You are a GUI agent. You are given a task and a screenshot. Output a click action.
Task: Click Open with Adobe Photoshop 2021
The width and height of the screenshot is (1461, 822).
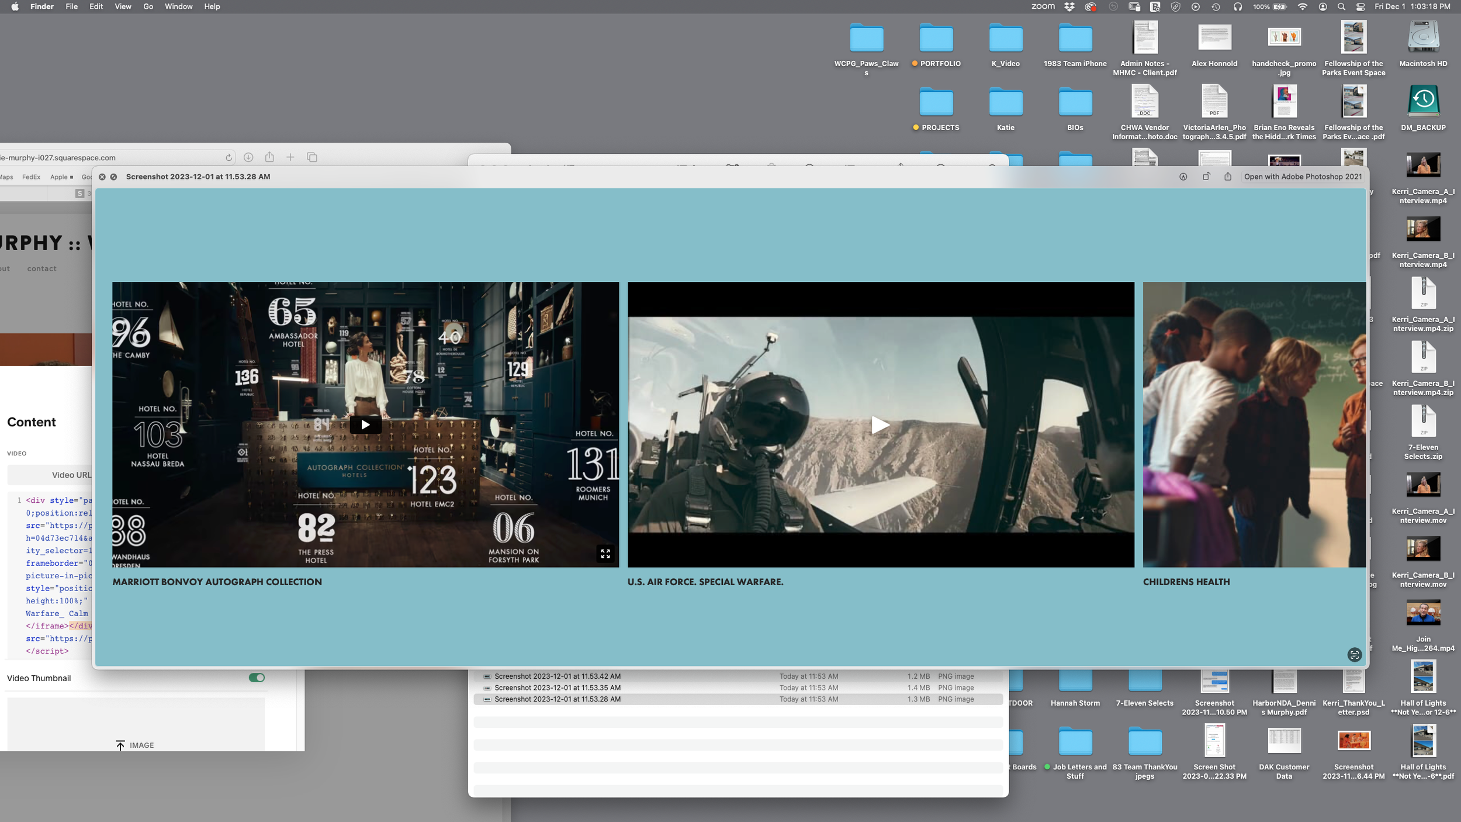pyautogui.click(x=1303, y=176)
